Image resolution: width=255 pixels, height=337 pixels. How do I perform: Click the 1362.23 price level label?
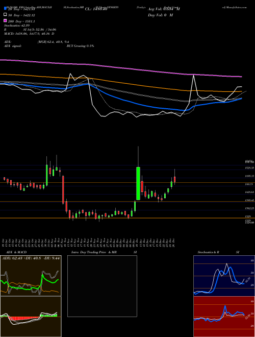tap(249, 208)
